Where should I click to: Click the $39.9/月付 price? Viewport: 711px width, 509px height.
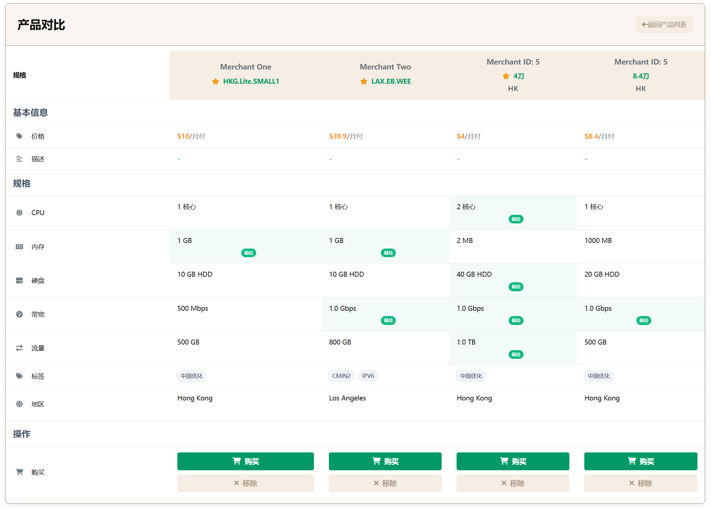point(346,136)
